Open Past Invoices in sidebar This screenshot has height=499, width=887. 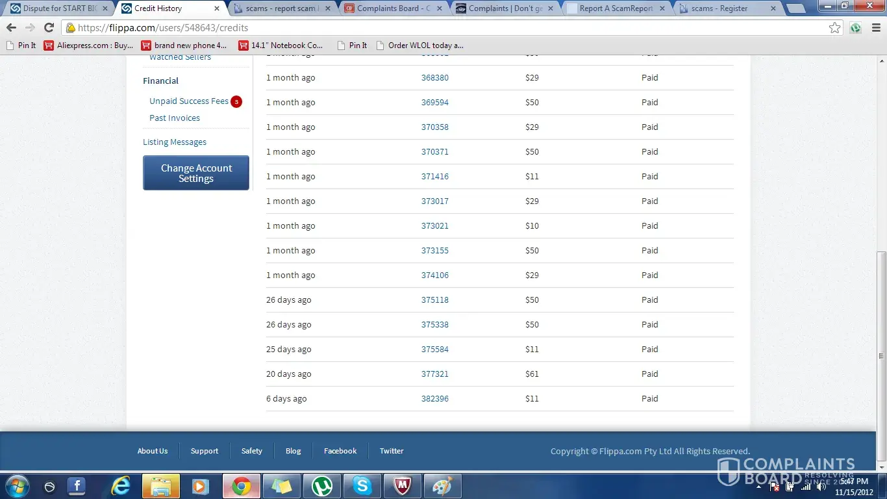pyautogui.click(x=175, y=118)
